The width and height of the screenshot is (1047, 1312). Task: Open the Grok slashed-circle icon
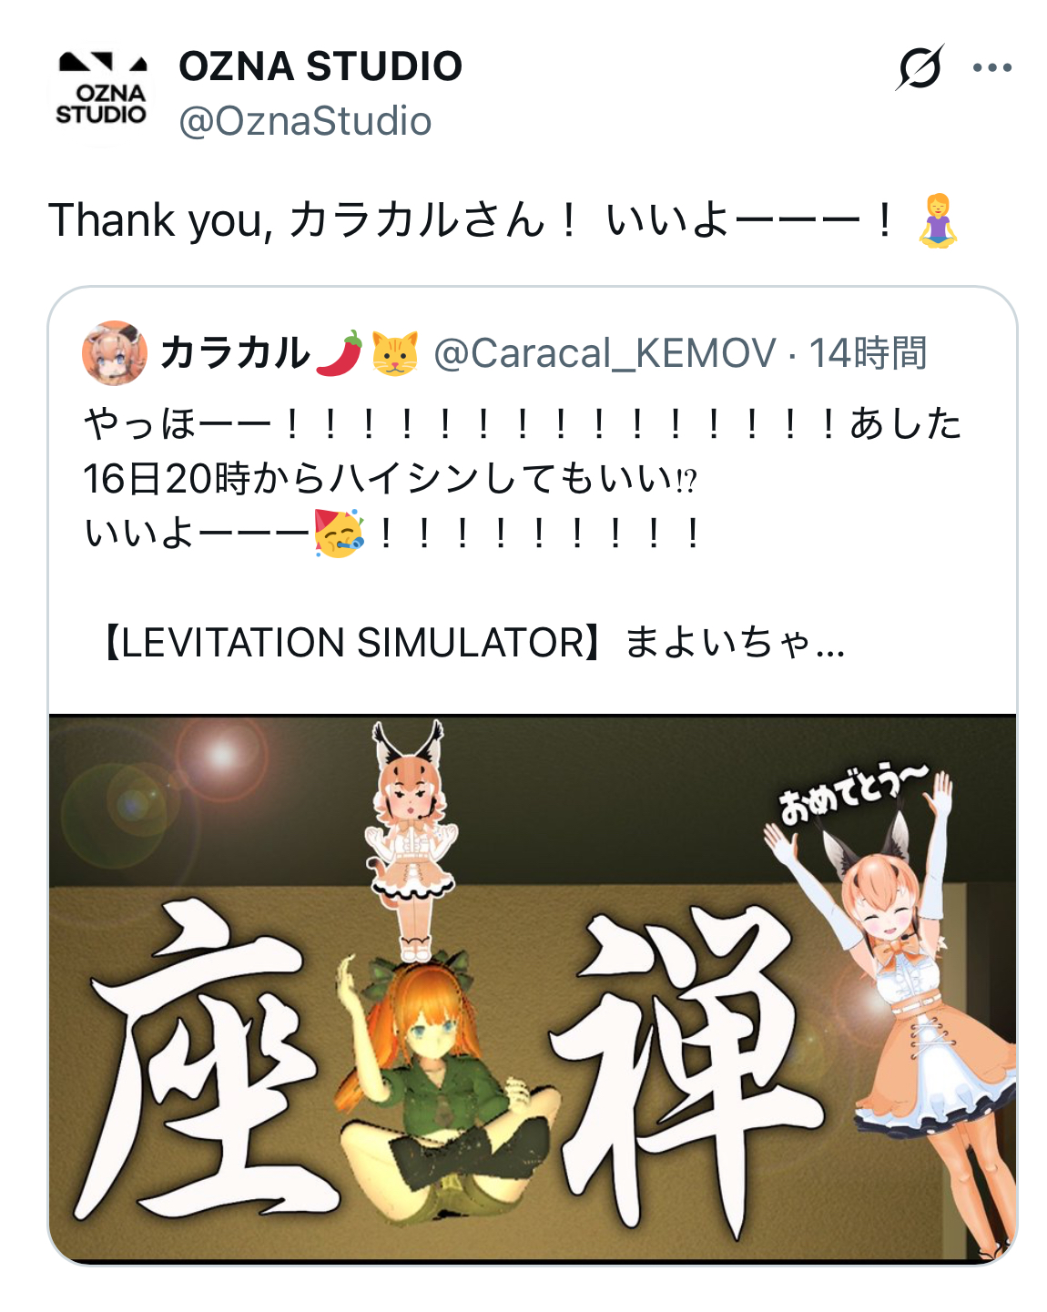pos(919,68)
